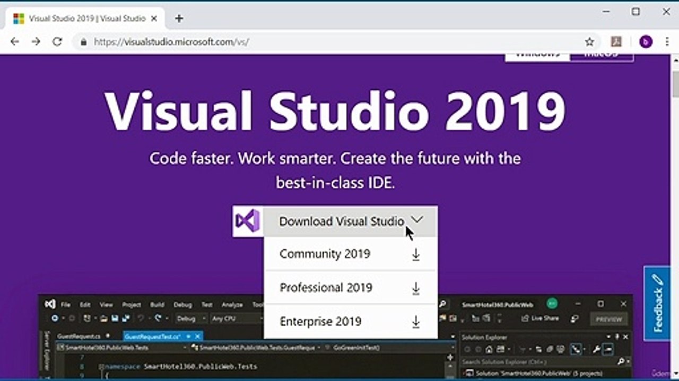This screenshot has width=679, height=381.
Task: Switch to the GuestRequest.cs editor tab
Action: (79, 336)
